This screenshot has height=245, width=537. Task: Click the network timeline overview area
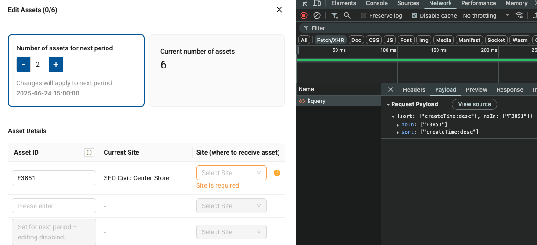(417, 64)
